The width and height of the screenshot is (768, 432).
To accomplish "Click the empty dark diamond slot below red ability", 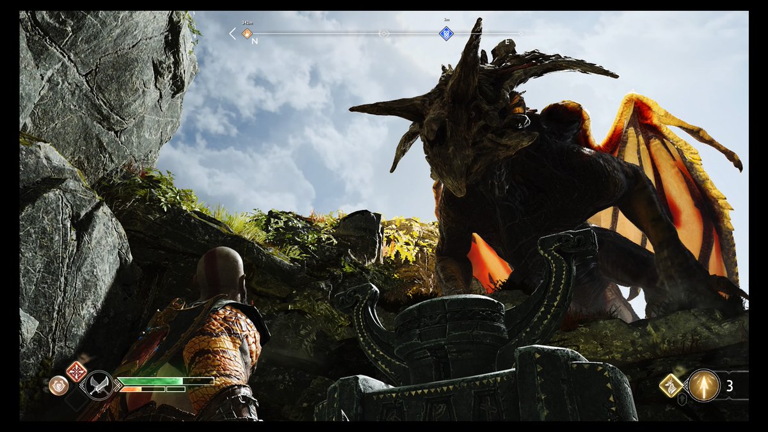I will tap(76, 399).
